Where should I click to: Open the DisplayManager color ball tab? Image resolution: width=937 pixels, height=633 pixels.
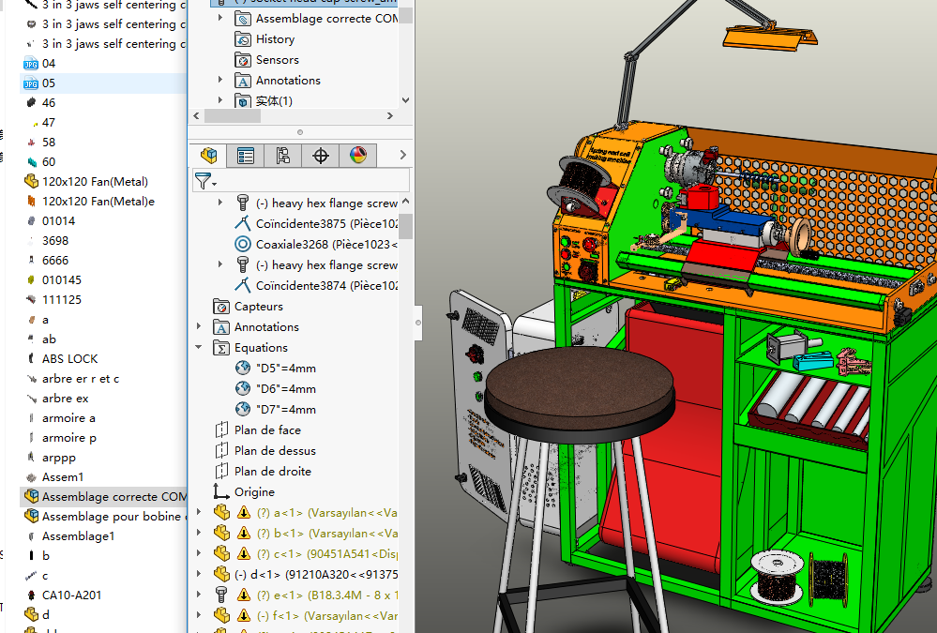point(357,156)
